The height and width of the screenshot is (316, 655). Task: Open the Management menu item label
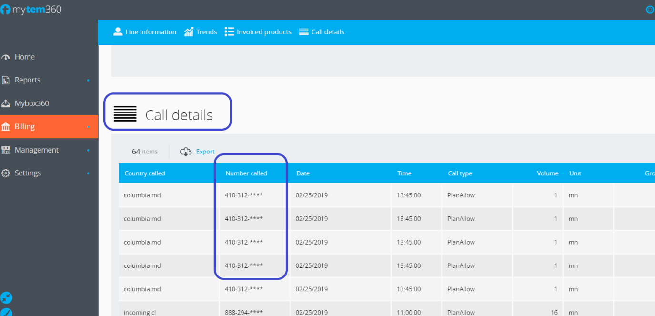pos(36,150)
